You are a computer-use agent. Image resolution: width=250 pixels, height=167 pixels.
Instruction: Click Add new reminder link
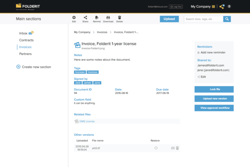point(213,53)
